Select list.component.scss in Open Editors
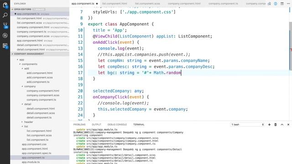This screenshot has width=292, height=164. tap(40, 23)
